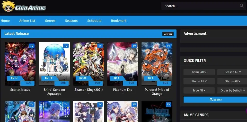Click the magnifier icon in search bar

click(x=242, y=6)
